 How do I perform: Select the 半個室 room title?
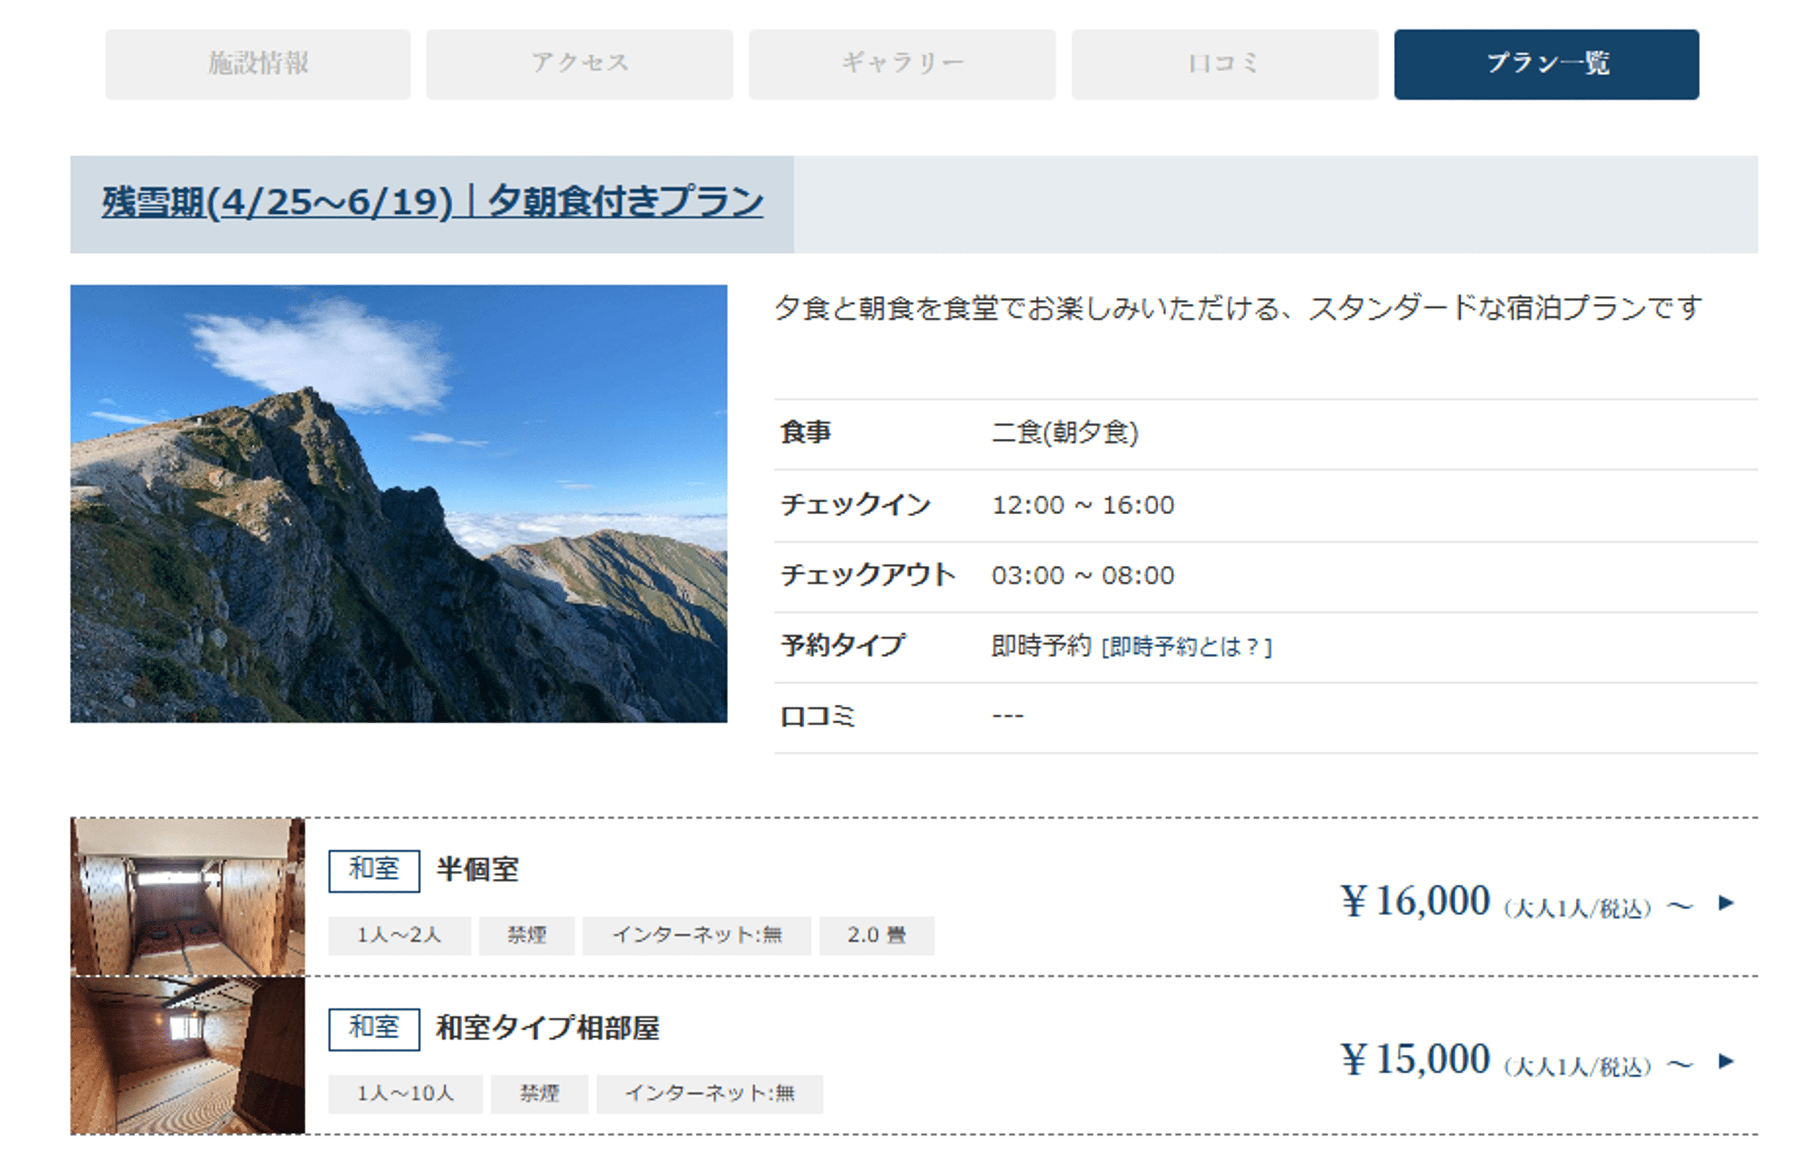pyautogui.click(x=477, y=870)
